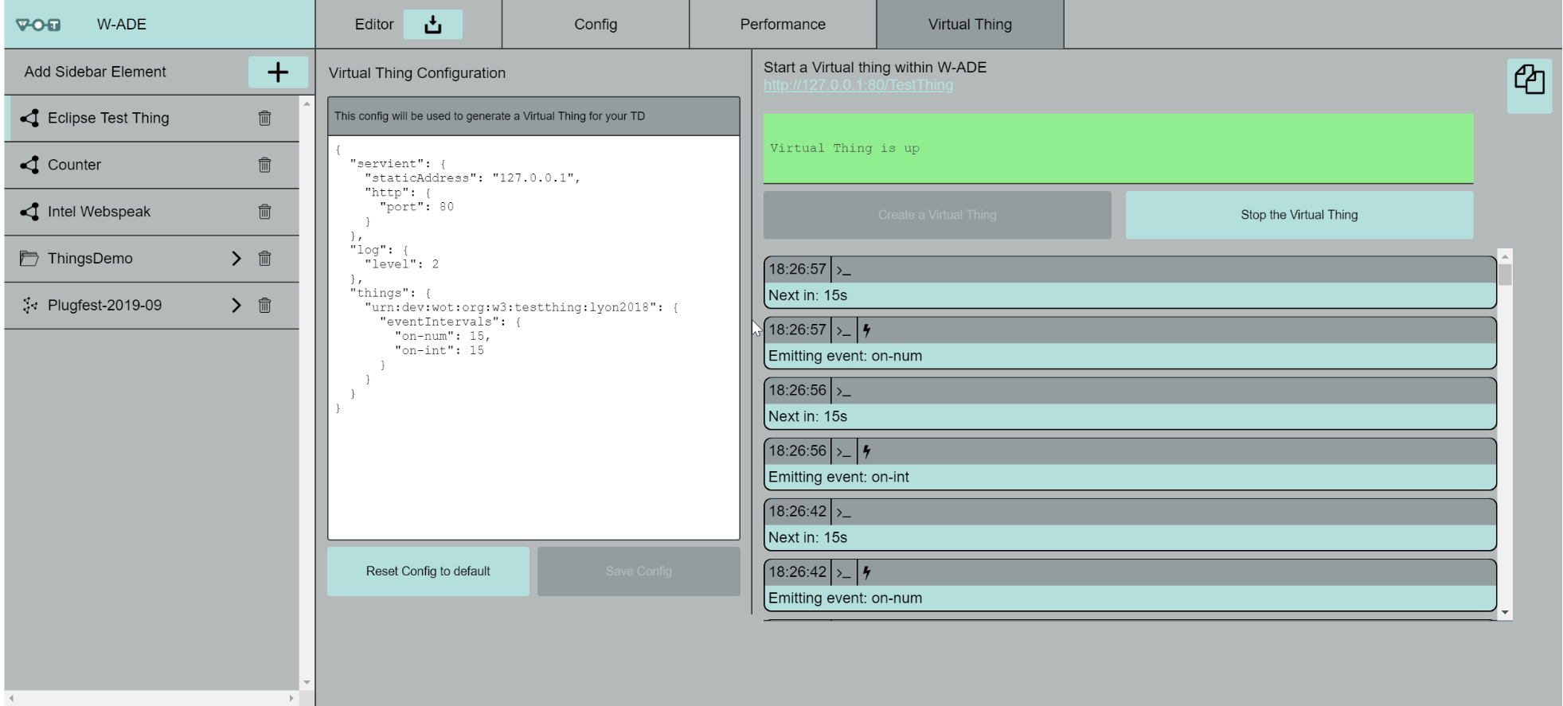Delete Intel Webspeak via trash icon
1563x706 pixels.
[x=264, y=212]
